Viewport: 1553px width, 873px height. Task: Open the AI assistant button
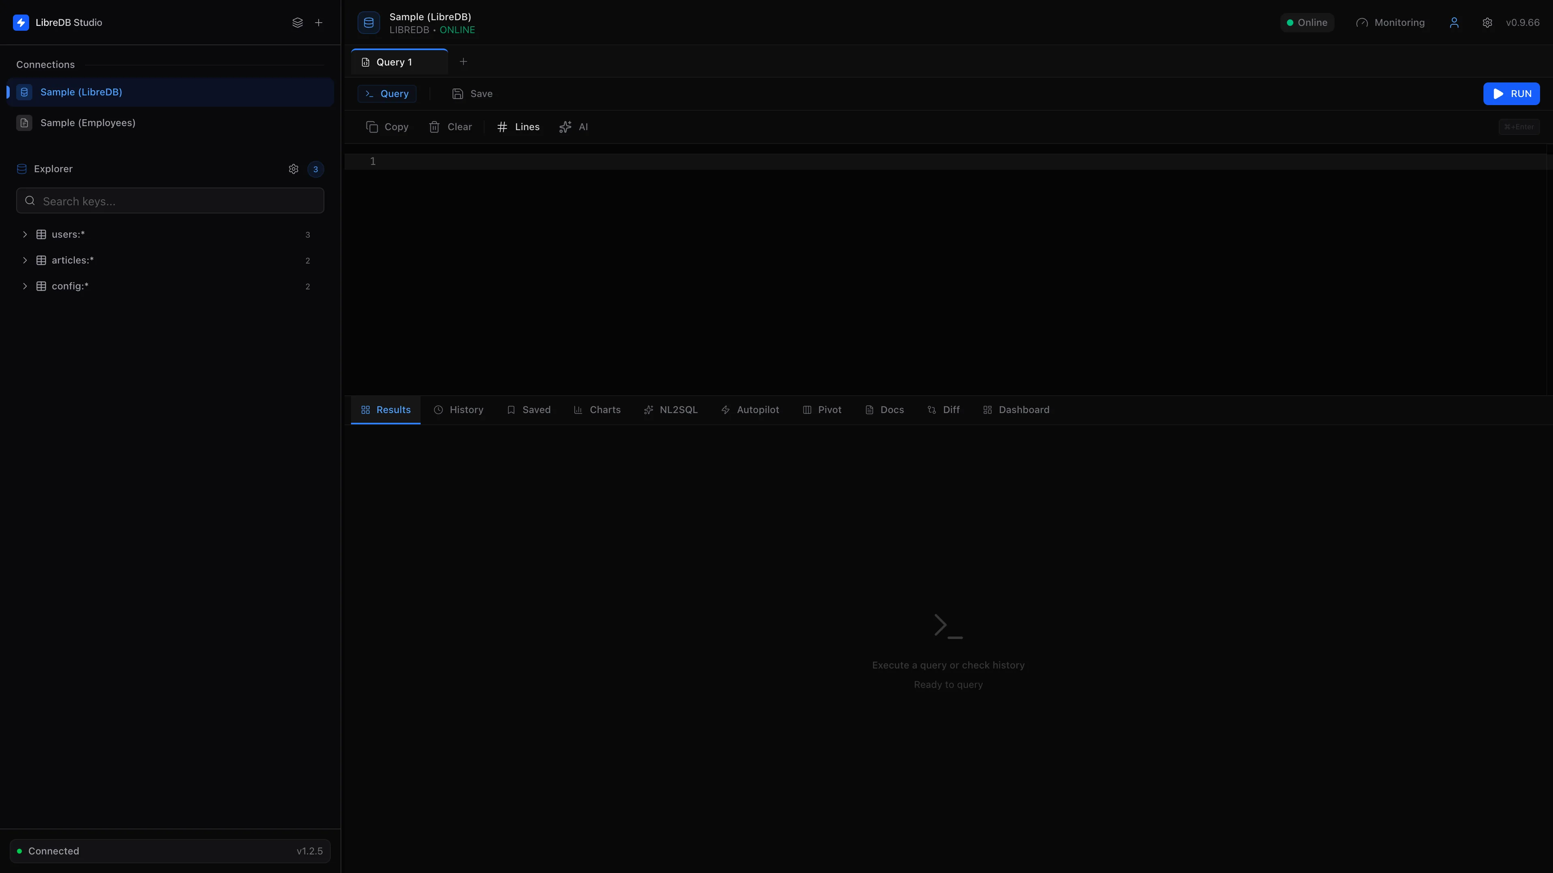574,127
